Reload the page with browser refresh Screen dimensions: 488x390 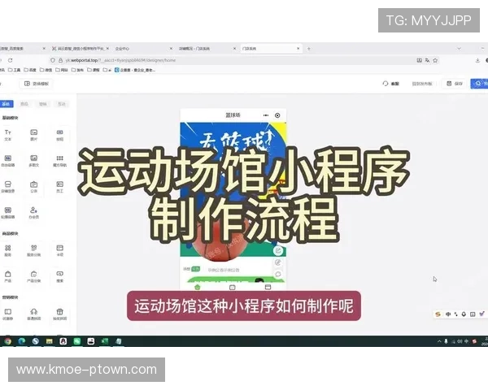11,60
